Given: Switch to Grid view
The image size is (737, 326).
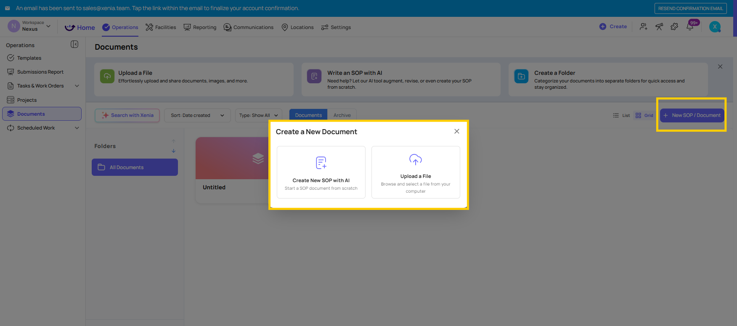Looking at the screenshot, I should (x=644, y=115).
